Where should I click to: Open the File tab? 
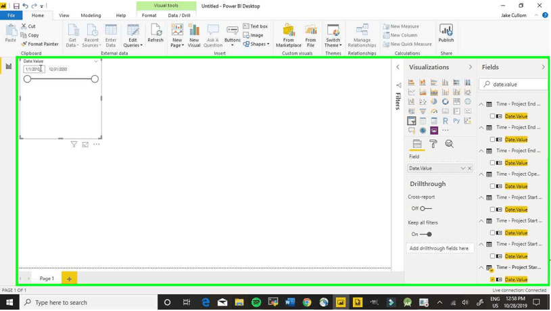coord(11,16)
